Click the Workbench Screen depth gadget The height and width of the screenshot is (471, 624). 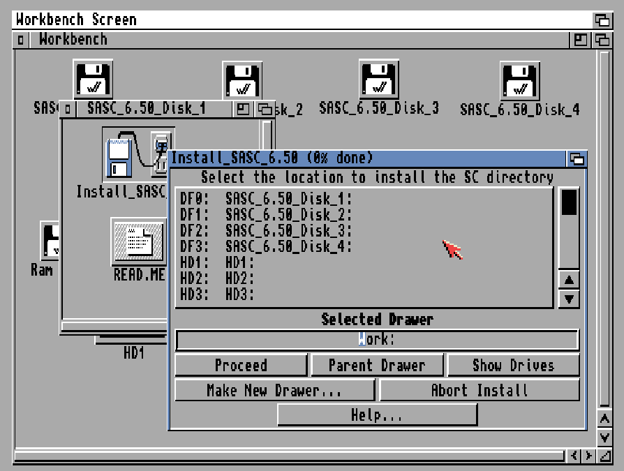point(602,20)
